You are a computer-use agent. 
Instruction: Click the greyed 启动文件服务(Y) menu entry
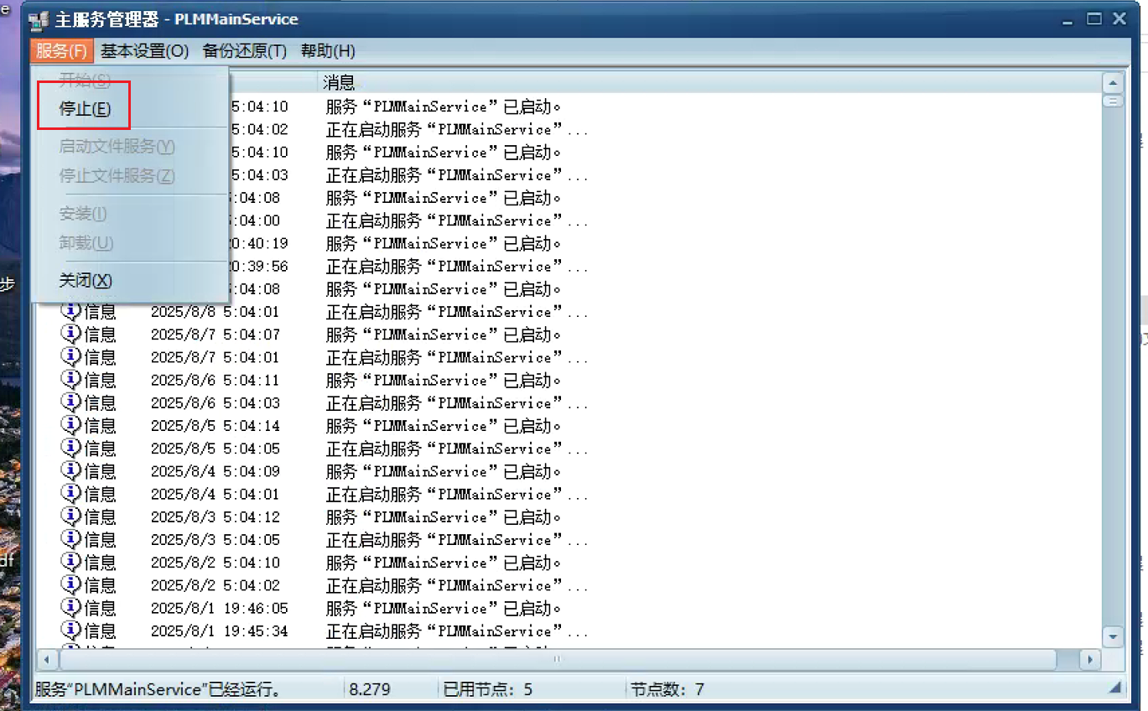coord(117,147)
